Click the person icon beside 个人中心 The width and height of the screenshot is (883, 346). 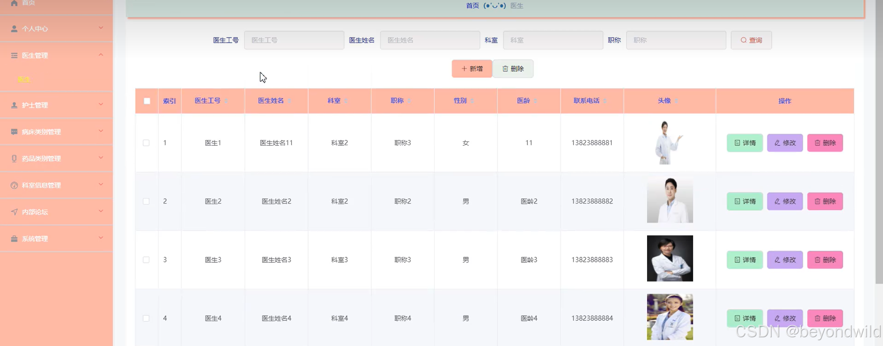pyautogui.click(x=14, y=28)
